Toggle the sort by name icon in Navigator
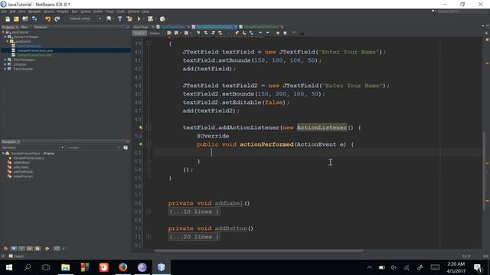This screenshot has width=490, height=275. (57, 248)
